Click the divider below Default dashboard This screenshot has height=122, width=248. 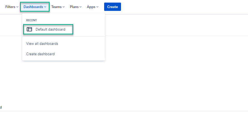coord(64,37)
